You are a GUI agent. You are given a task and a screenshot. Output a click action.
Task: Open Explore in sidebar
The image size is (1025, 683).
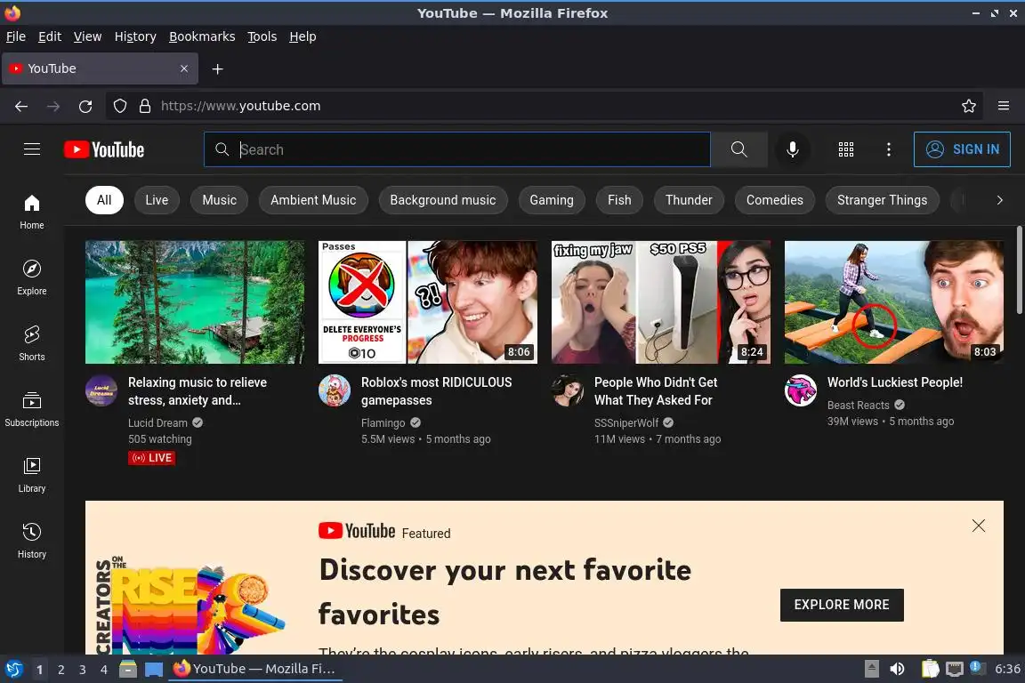[x=31, y=277]
